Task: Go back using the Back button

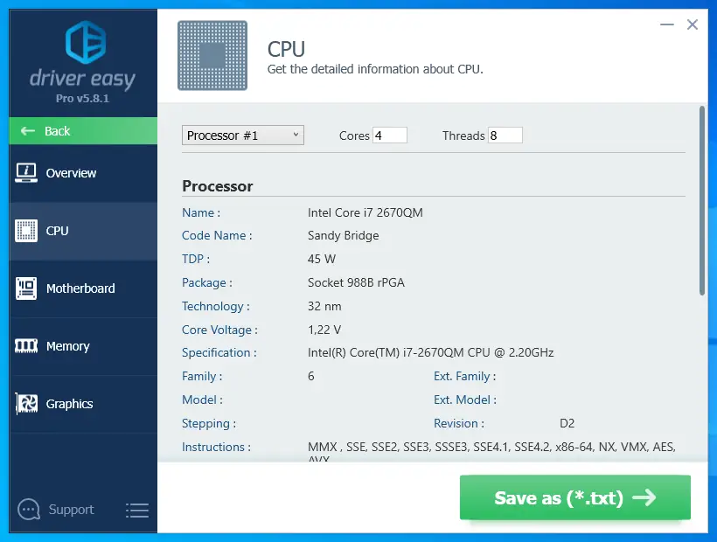Action: click(x=83, y=131)
